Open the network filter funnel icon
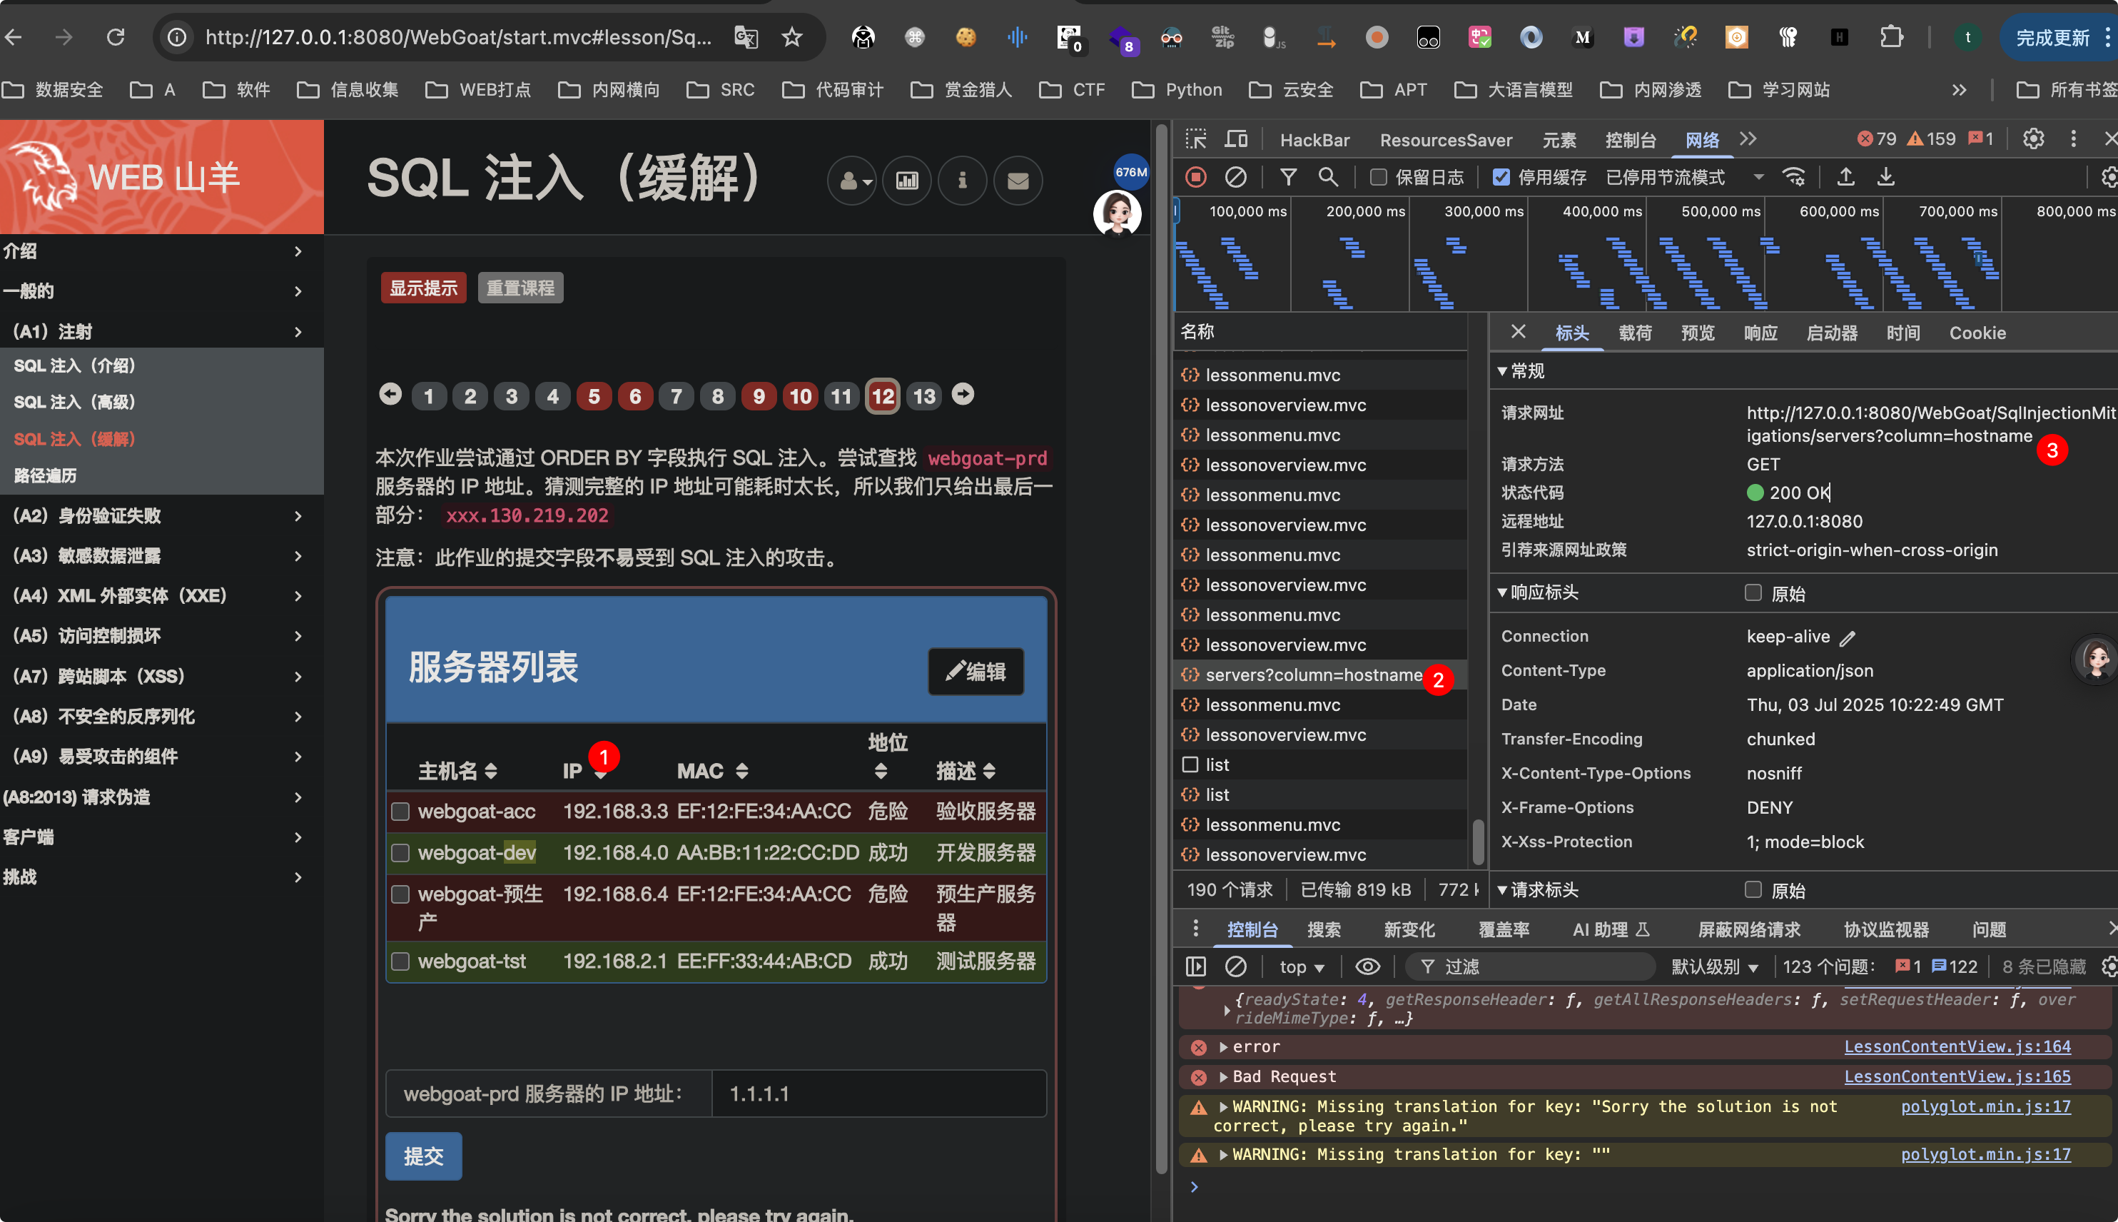Screen dimensions: 2118x1222 coord(1288,177)
